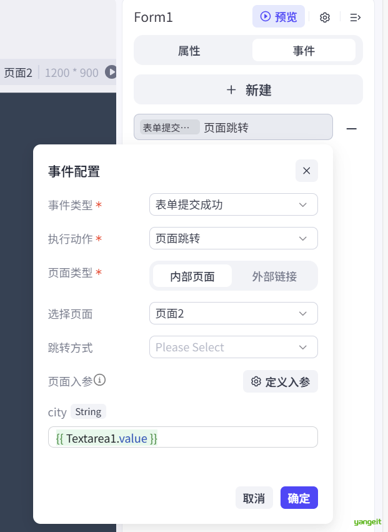This screenshot has height=532, width=388.
Task: Close the 事件配置 dialog
Action: [306, 171]
